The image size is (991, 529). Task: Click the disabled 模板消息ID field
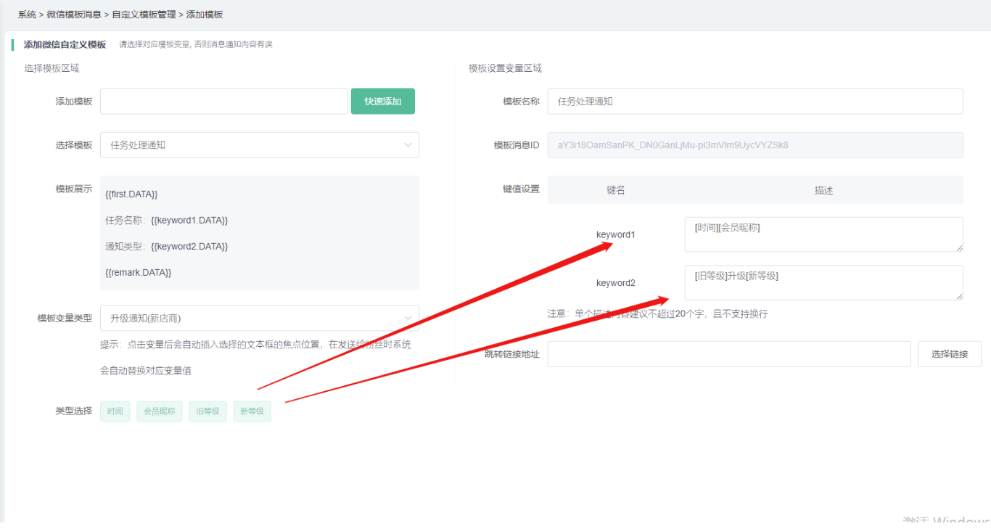(x=754, y=145)
